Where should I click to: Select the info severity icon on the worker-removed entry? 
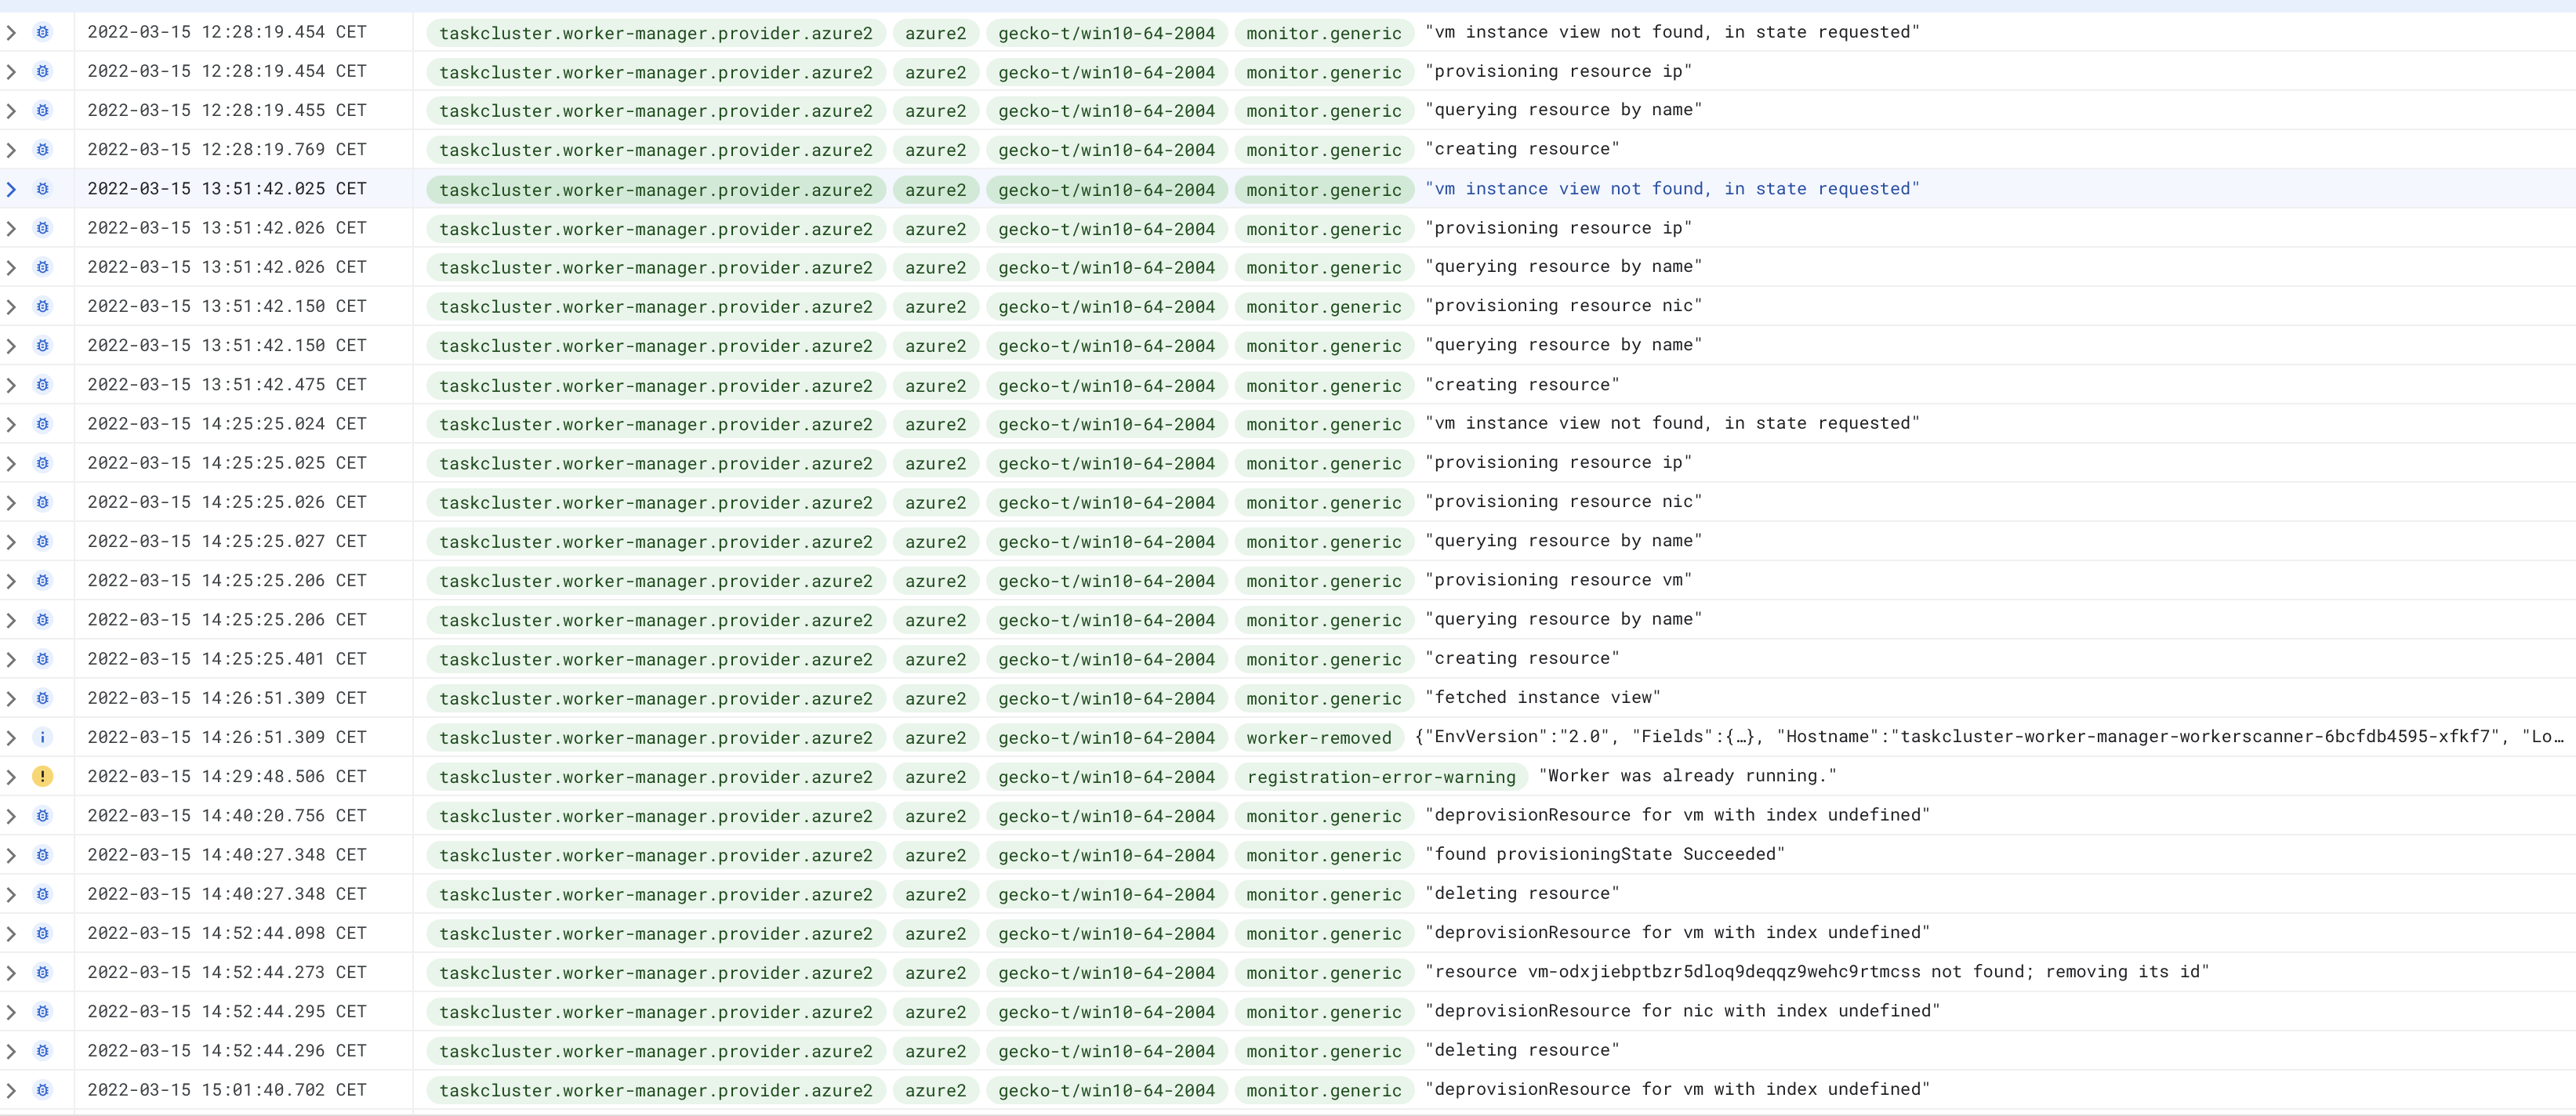[x=42, y=737]
